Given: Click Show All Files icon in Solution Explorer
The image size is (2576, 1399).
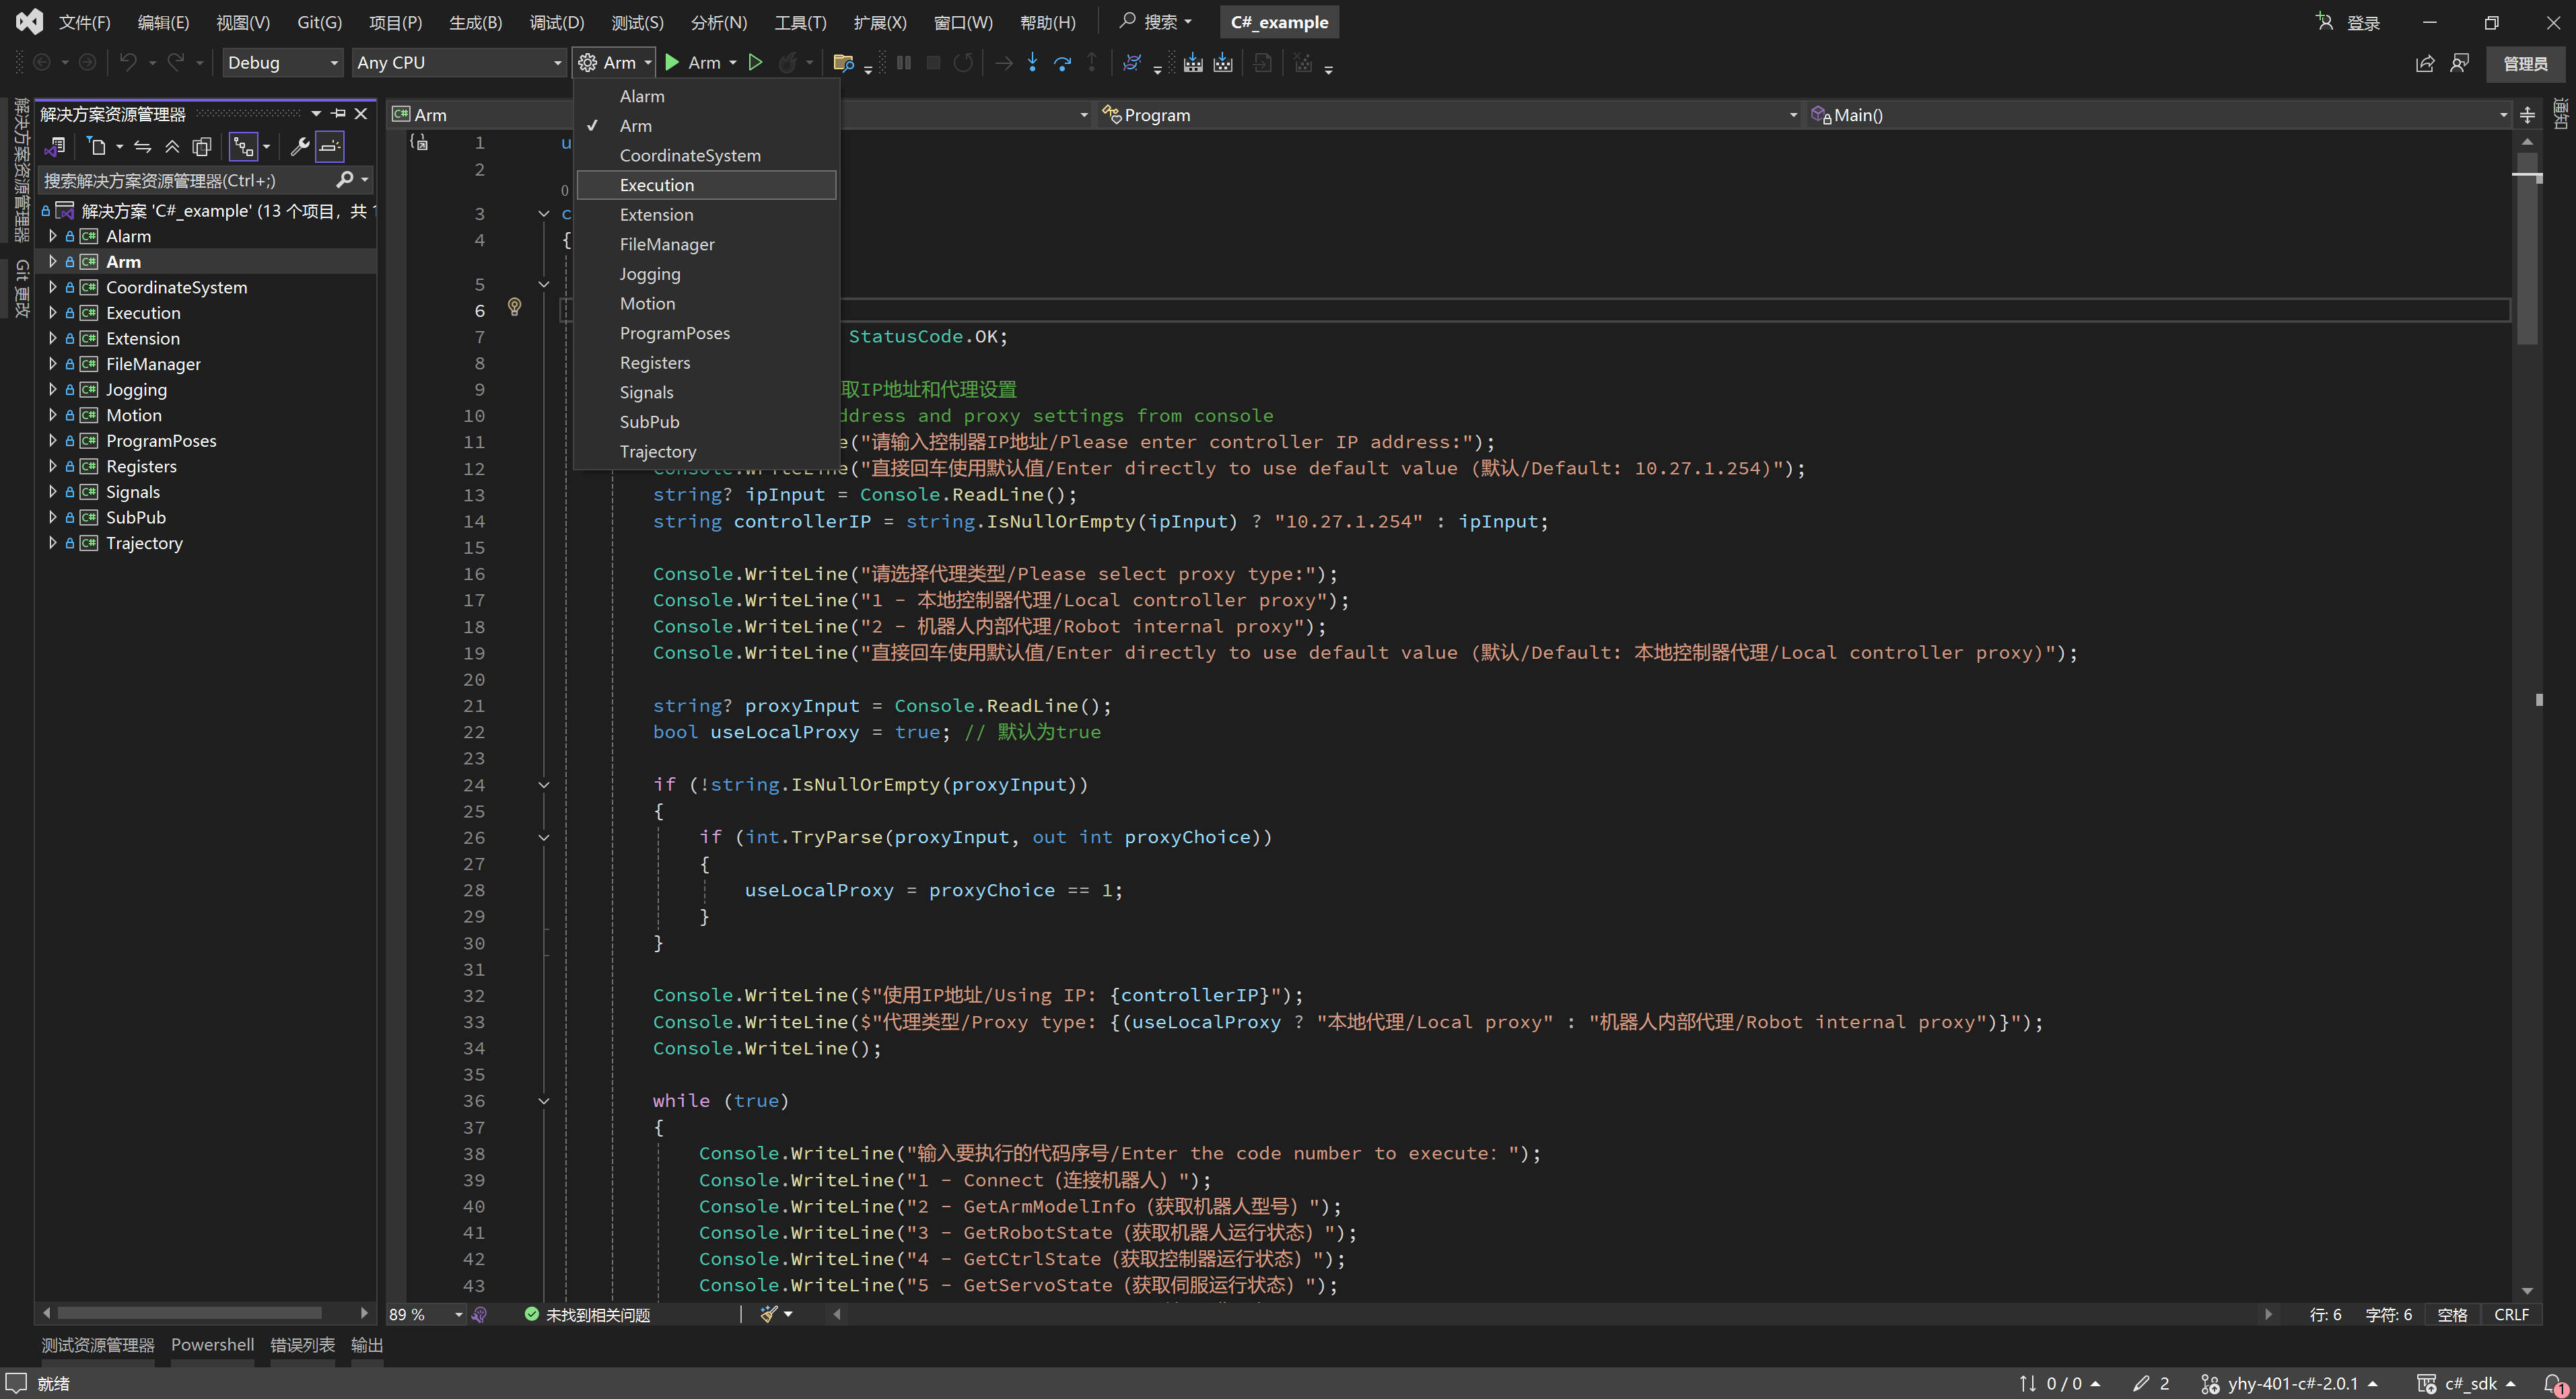Looking at the screenshot, I should 201,147.
